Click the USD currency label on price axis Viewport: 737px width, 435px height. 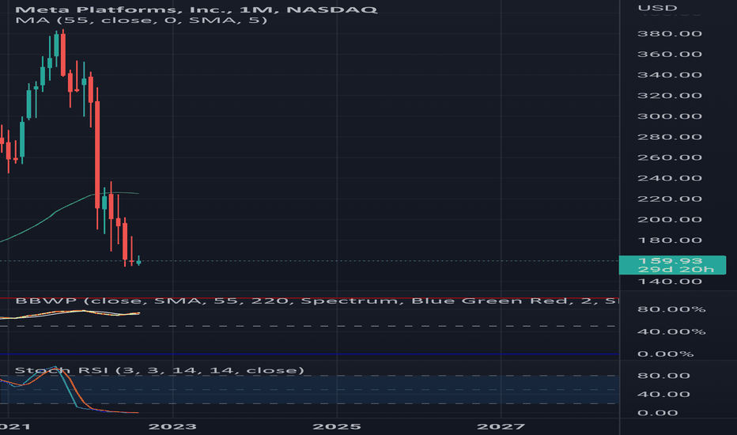click(657, 8)
